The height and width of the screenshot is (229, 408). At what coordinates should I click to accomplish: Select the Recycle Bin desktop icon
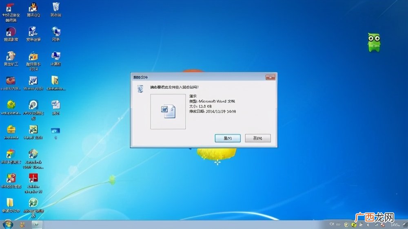pos(56,10)
